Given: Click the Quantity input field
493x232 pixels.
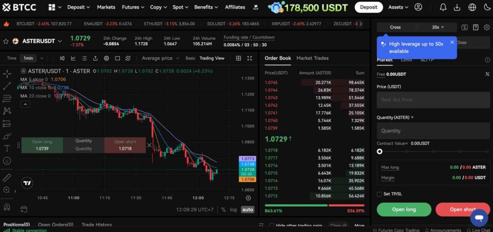Looking at the screenshot, I should (433, 130).
